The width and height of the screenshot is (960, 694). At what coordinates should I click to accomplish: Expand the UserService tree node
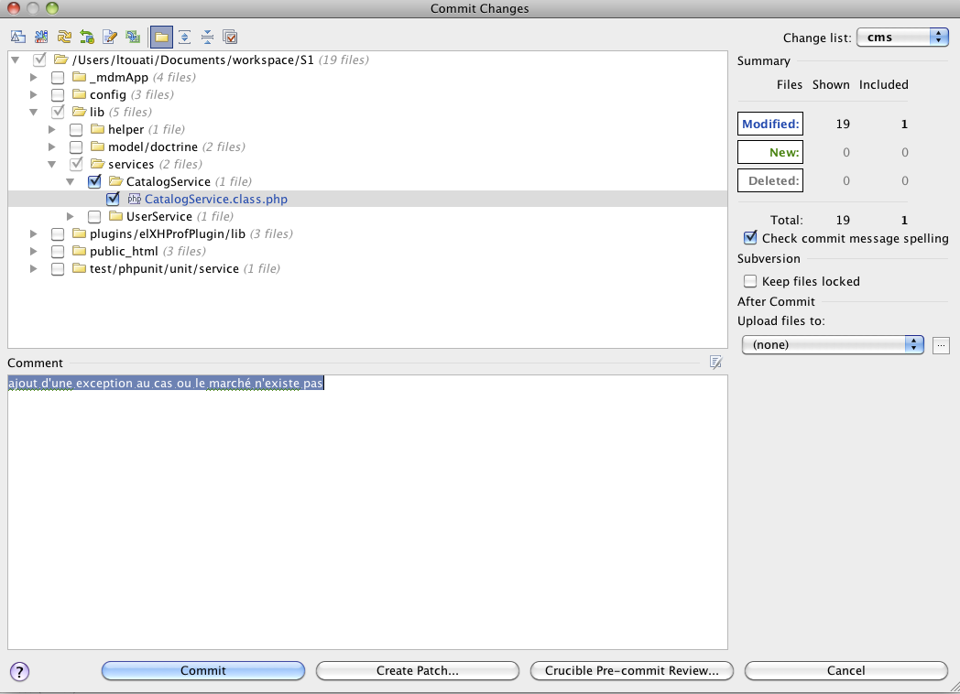pos(71,217)
